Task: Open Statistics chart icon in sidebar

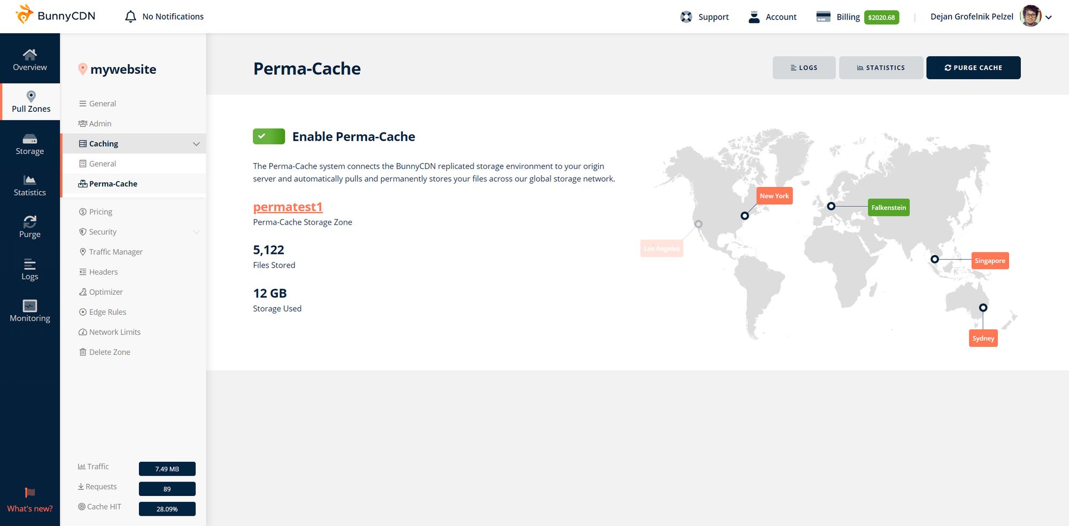Action: tap(30, 180)
